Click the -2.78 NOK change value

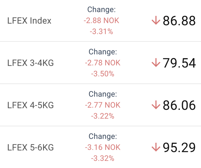tap(103, 63)
